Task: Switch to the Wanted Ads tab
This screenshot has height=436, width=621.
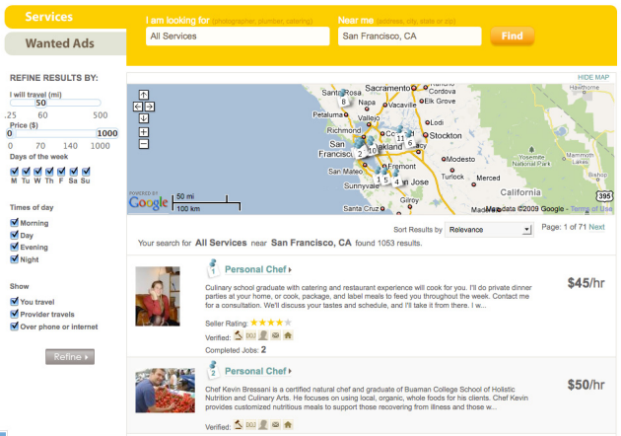Action: click(x=61, y=43)
